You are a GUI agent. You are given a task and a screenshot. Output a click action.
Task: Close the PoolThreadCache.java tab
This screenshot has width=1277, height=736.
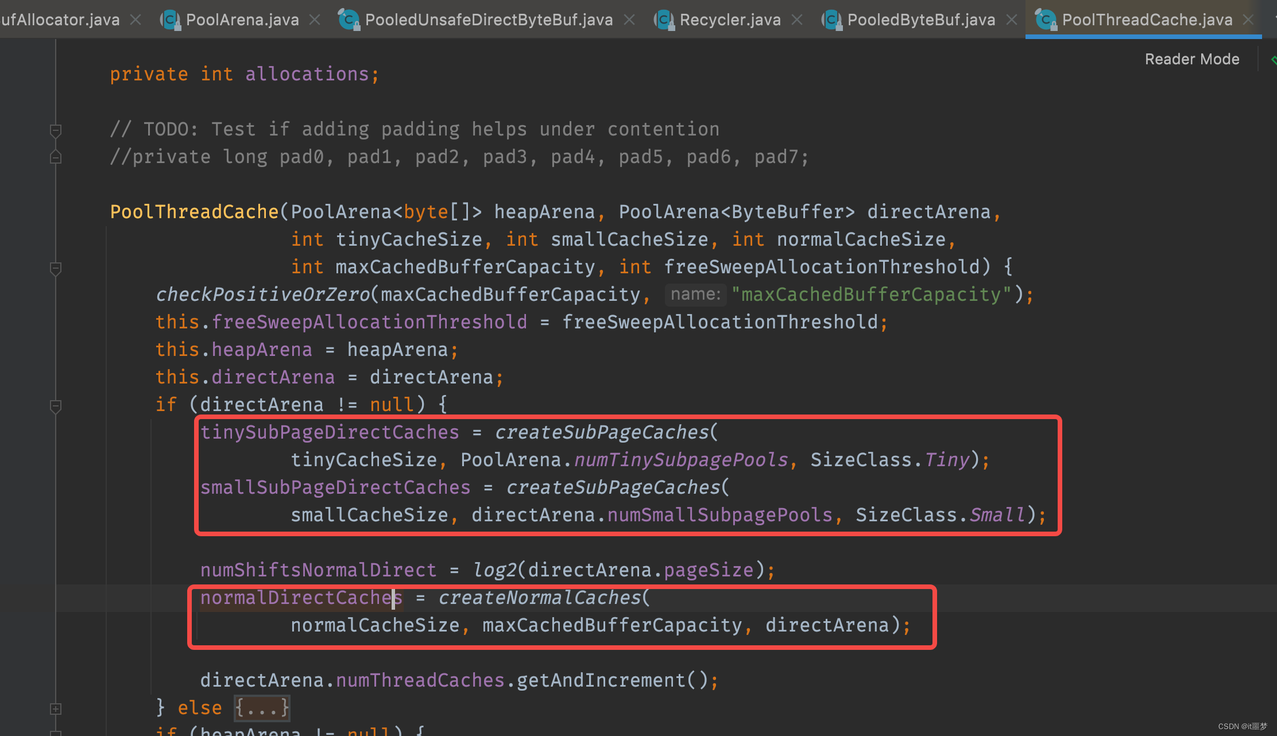click(x=1248, y=20)
